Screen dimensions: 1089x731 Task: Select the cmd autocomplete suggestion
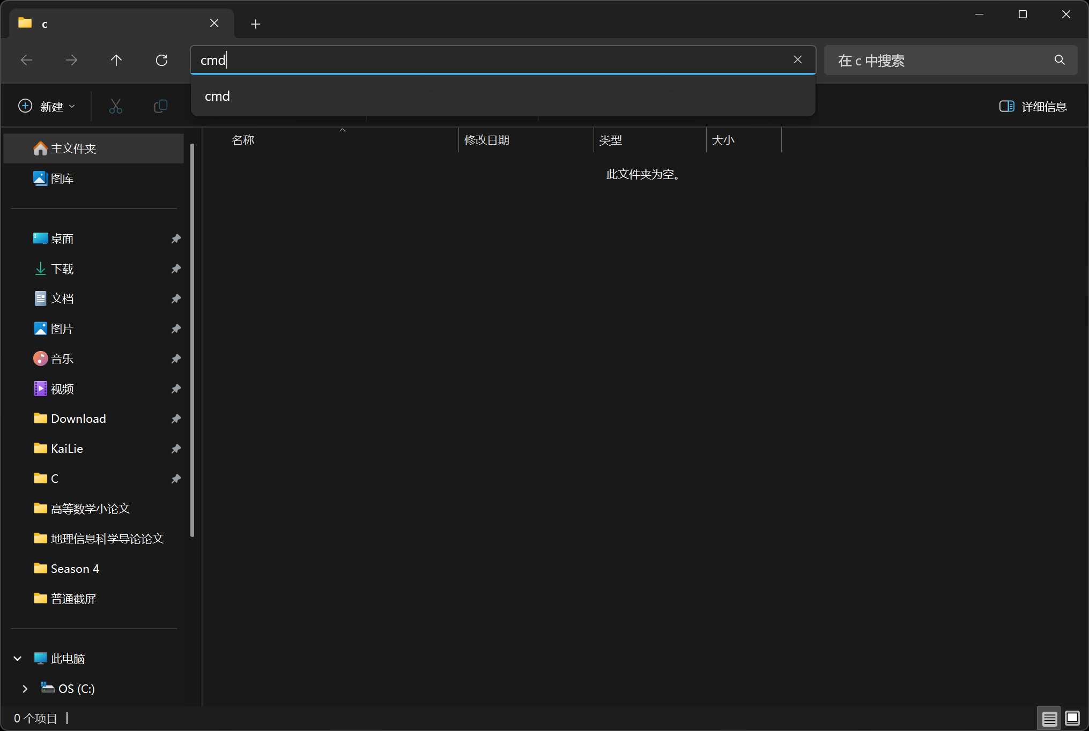[x=217, y=96]
